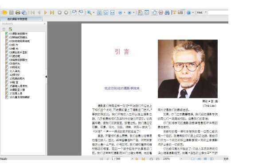Click into the Find search box
This screenshot has width=266, height=166.
[218, 12]
